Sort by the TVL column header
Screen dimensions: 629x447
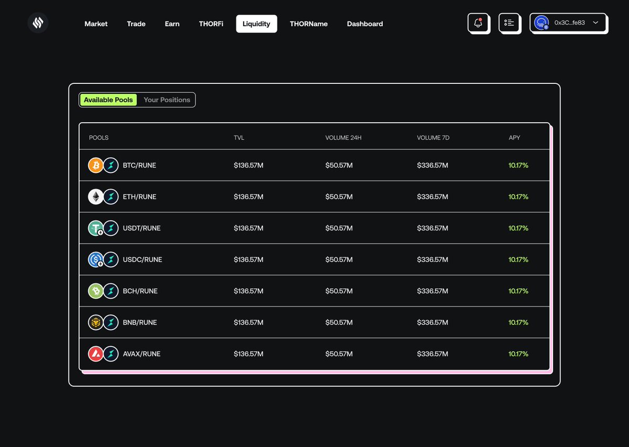coord(239,138)
